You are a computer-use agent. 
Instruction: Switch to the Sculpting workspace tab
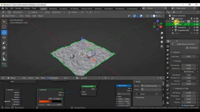point(63,9)
